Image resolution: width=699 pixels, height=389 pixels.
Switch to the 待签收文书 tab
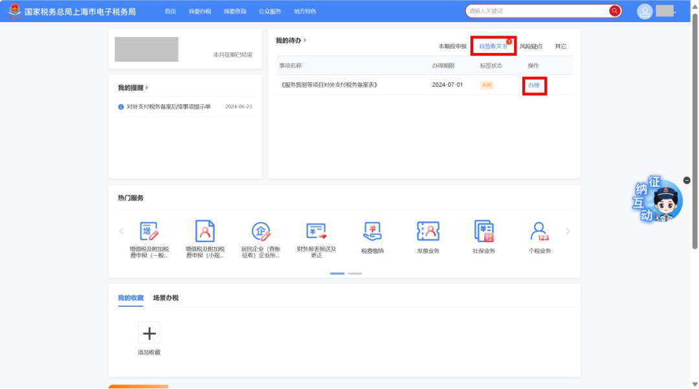pos(493,47)
